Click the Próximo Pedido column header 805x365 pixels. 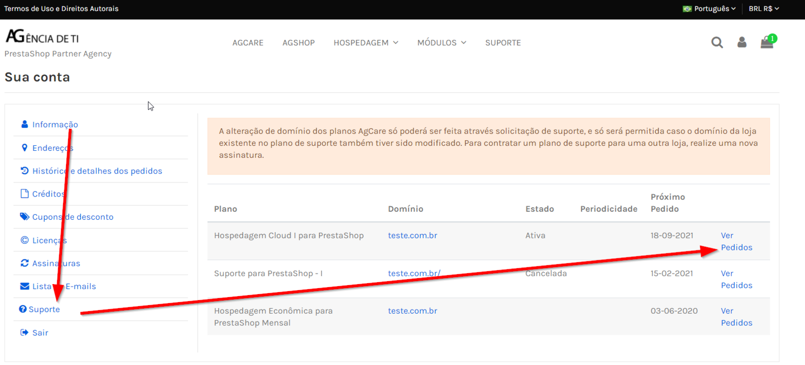668,203
